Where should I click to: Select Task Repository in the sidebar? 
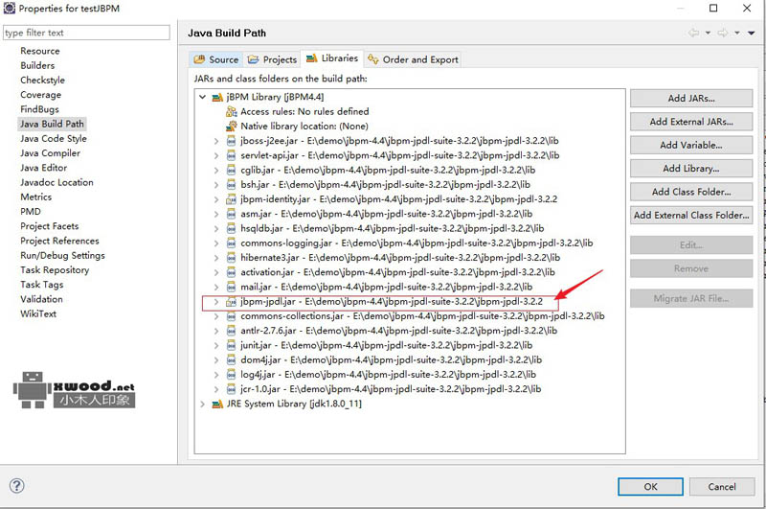click(55, 270)
